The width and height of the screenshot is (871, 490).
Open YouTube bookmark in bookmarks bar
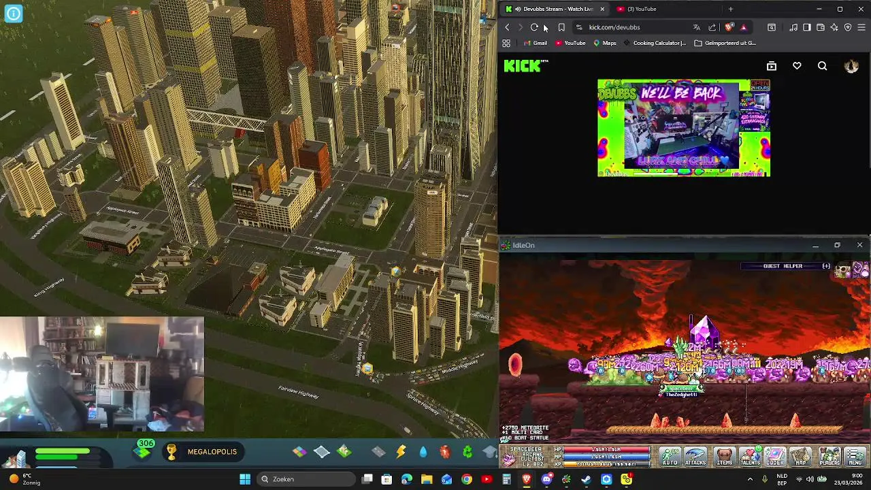coord(570,43)
